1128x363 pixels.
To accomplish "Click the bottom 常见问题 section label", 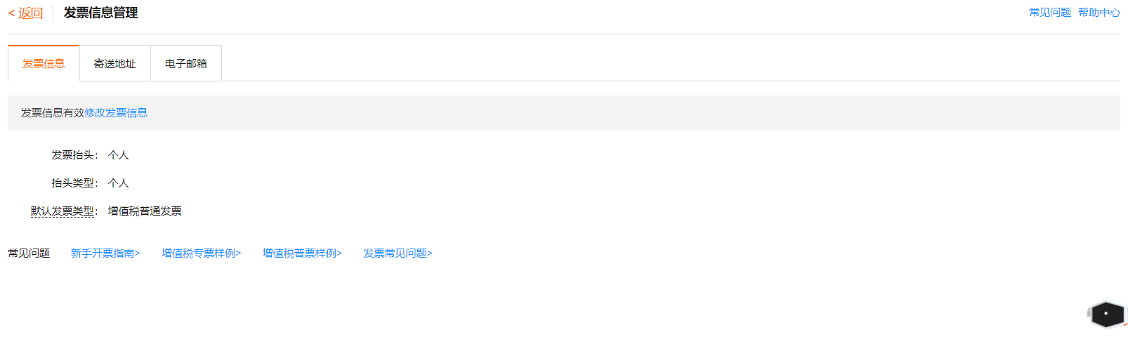I will tap(29, 253).
